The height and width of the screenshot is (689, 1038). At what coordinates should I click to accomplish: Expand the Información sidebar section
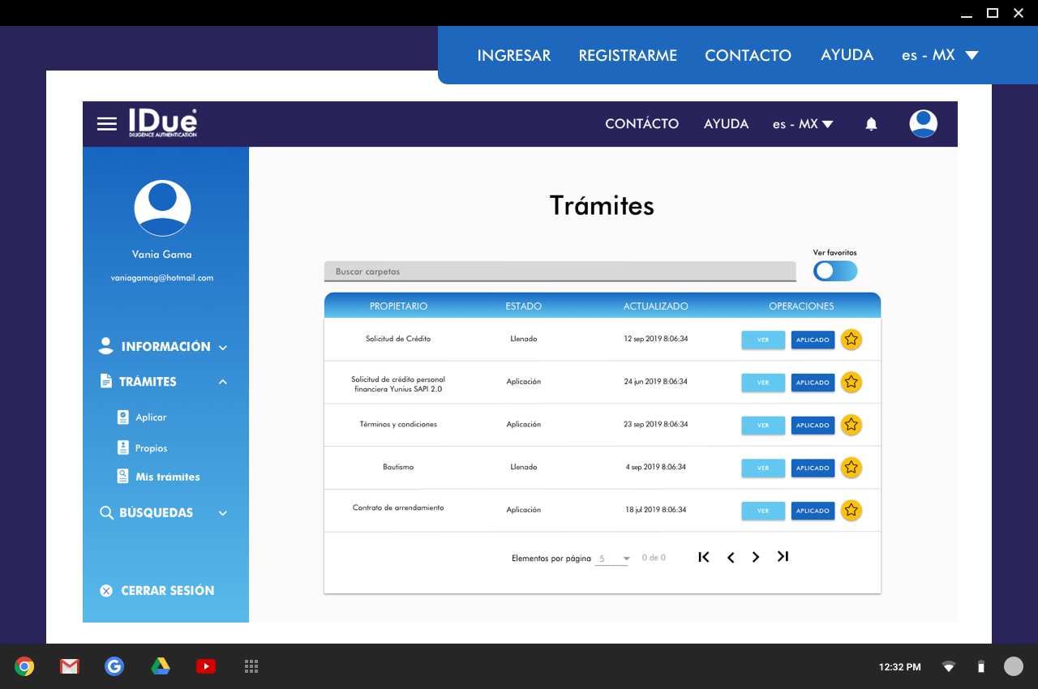[x=223, y=348]
